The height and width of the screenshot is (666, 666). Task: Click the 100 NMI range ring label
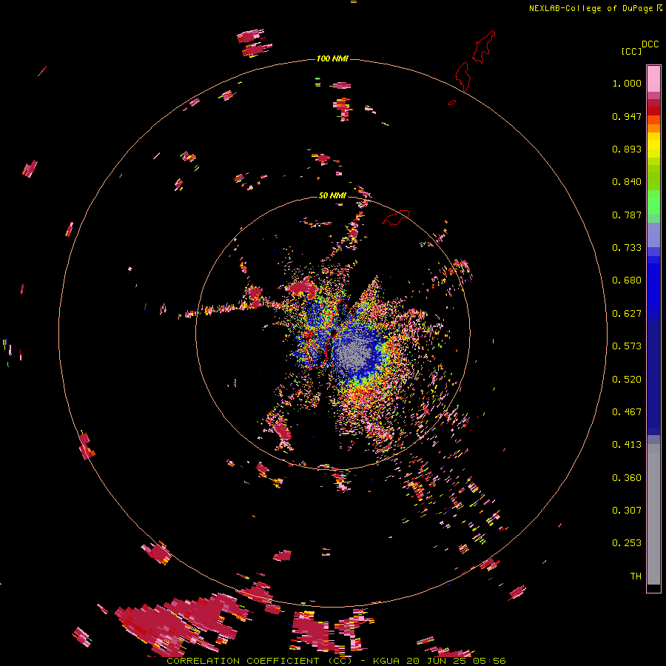332,58
